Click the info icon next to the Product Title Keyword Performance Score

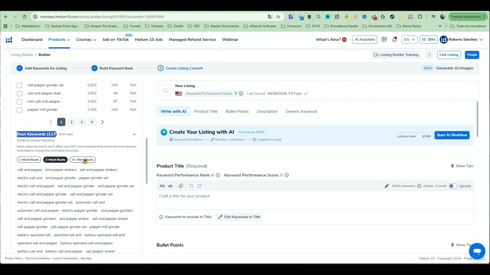[x=286, y=175]
